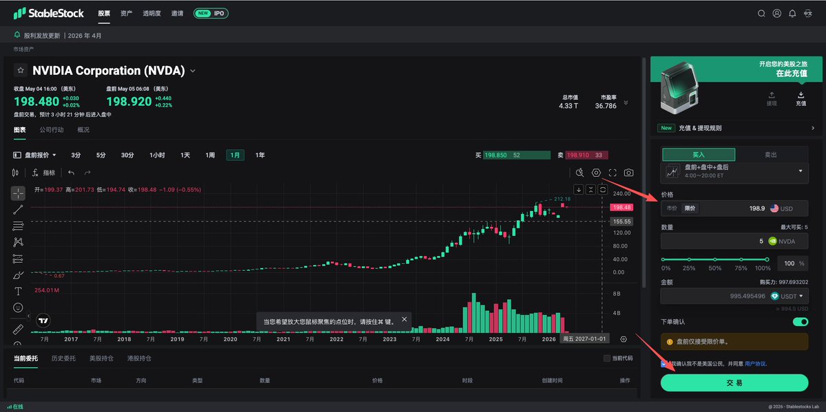
Task: Open the user account profile icon
Action: pos(777,14)
